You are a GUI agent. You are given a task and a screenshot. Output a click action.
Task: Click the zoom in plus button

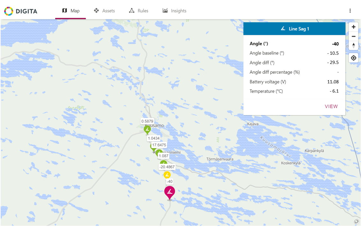[353, 27]
